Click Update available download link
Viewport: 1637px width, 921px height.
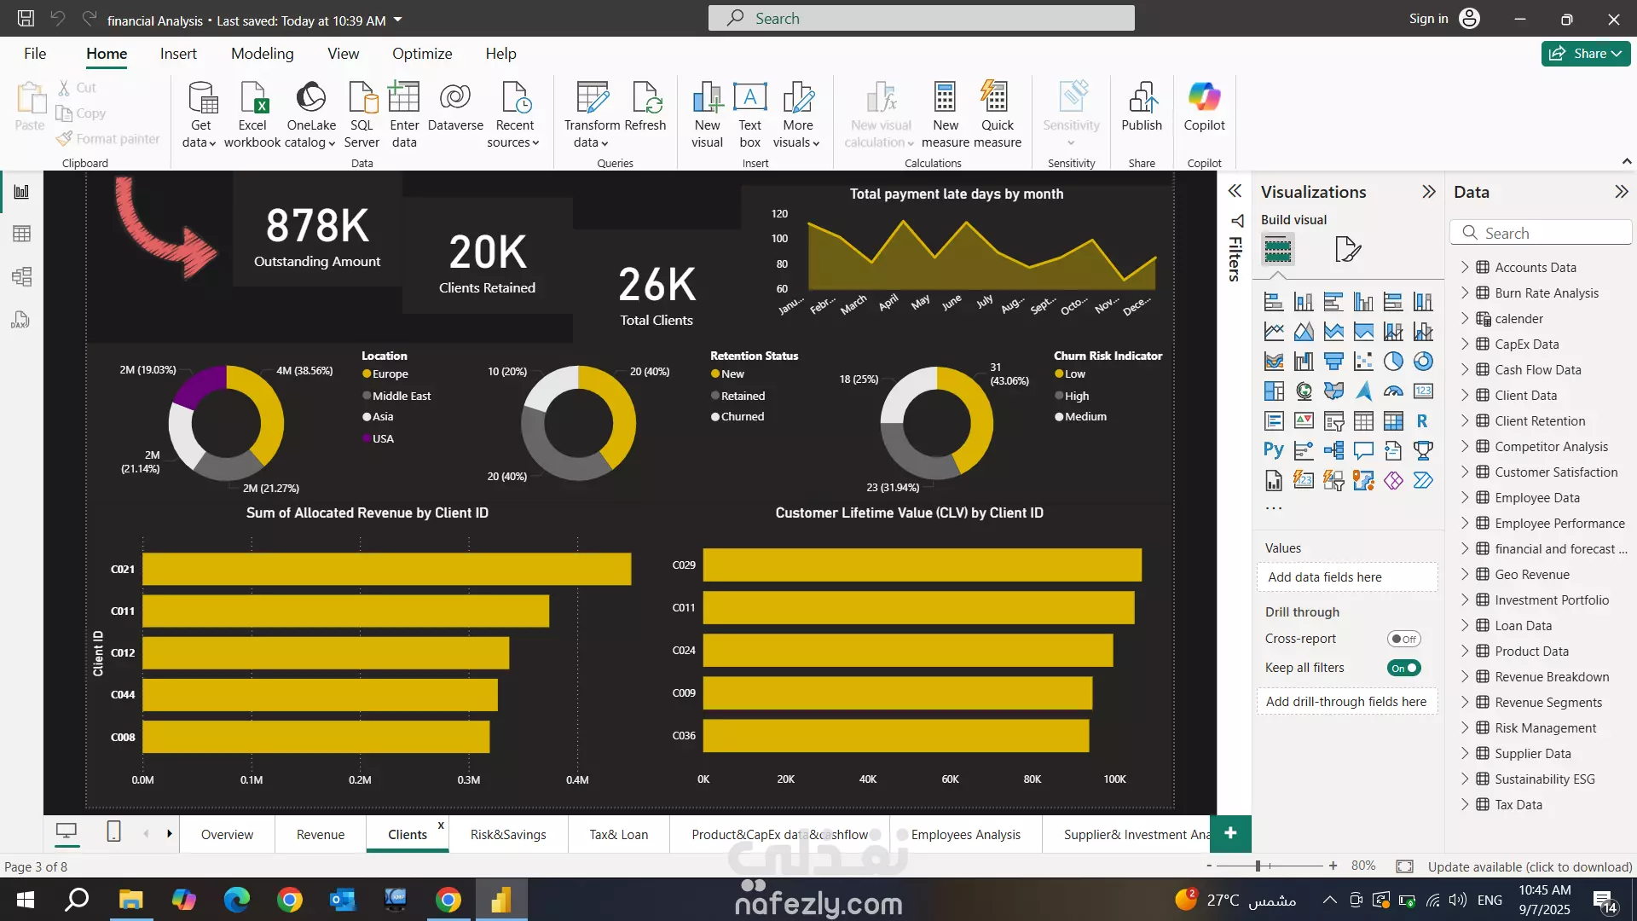tap(1530, 866)
